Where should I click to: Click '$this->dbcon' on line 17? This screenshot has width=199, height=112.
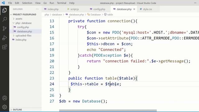[x=100, y=44]
